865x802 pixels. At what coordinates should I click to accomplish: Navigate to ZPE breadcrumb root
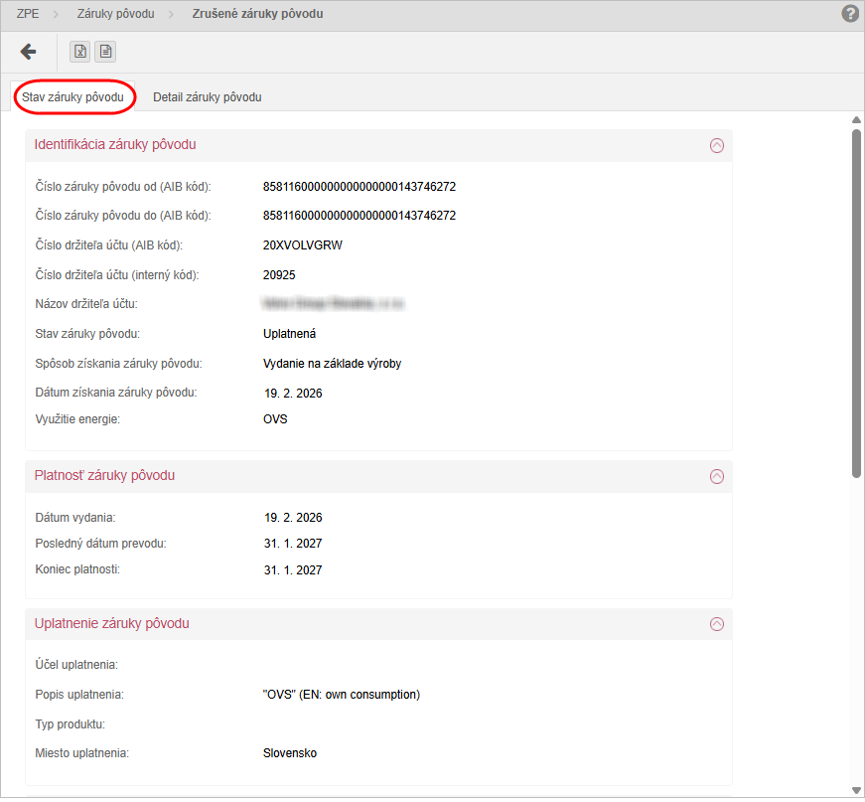[x=29, y=14]
